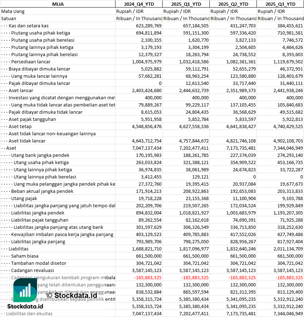Select Utang bank jangka pendek label
Screen dimensions: 304x317
pos(40,155)
